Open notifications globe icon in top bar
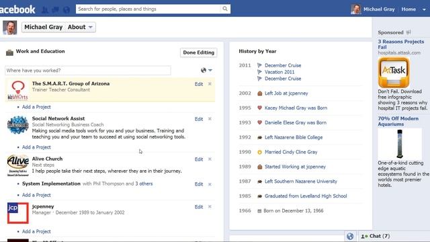The width and height of the screenshot is (430, 242). click(x=67, y=10)
